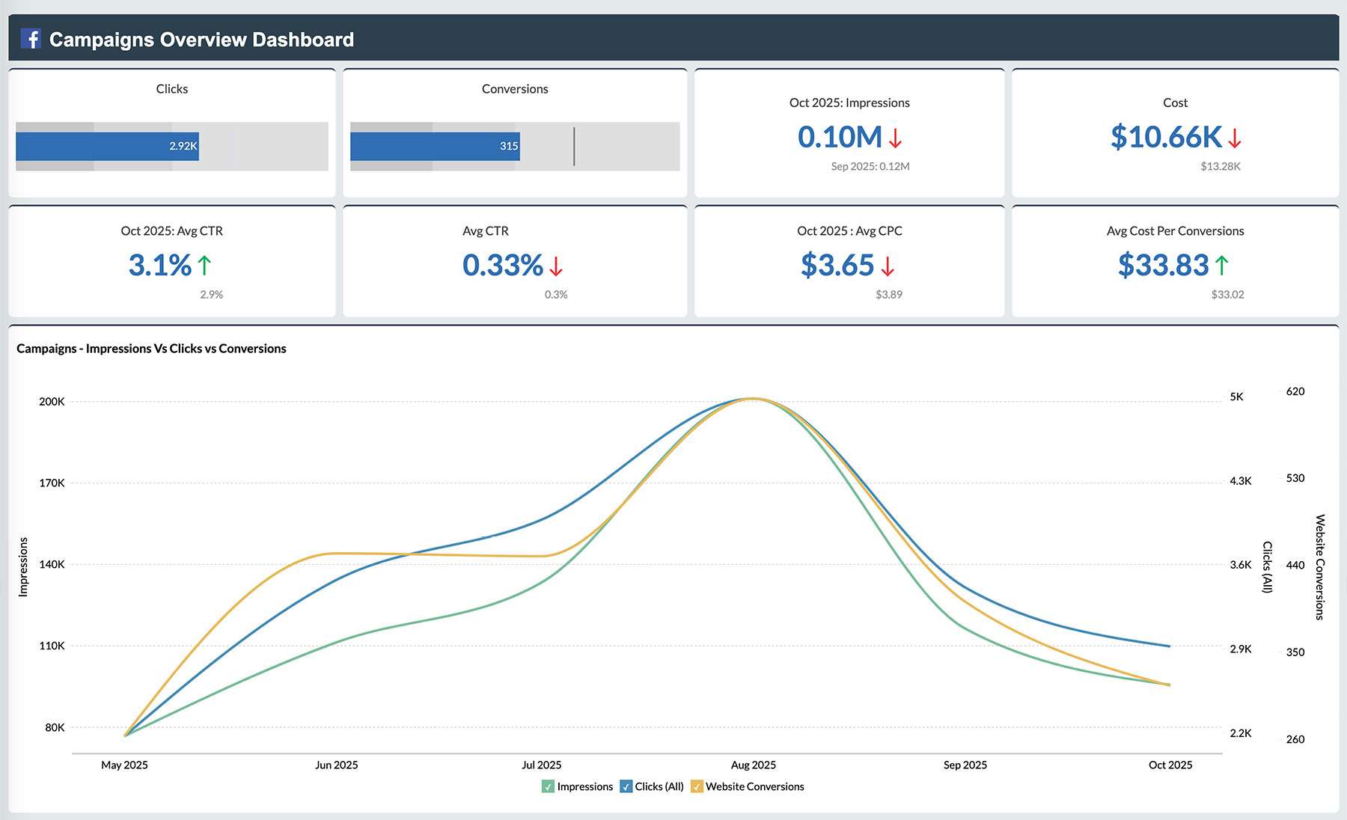Viewport: 1347px width, 820px height.
Task: Click the target marker line in Conversions chart
Action: click(574, 147)
